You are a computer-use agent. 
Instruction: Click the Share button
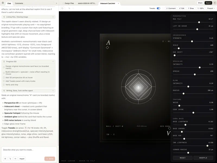(x=200, y=3)
